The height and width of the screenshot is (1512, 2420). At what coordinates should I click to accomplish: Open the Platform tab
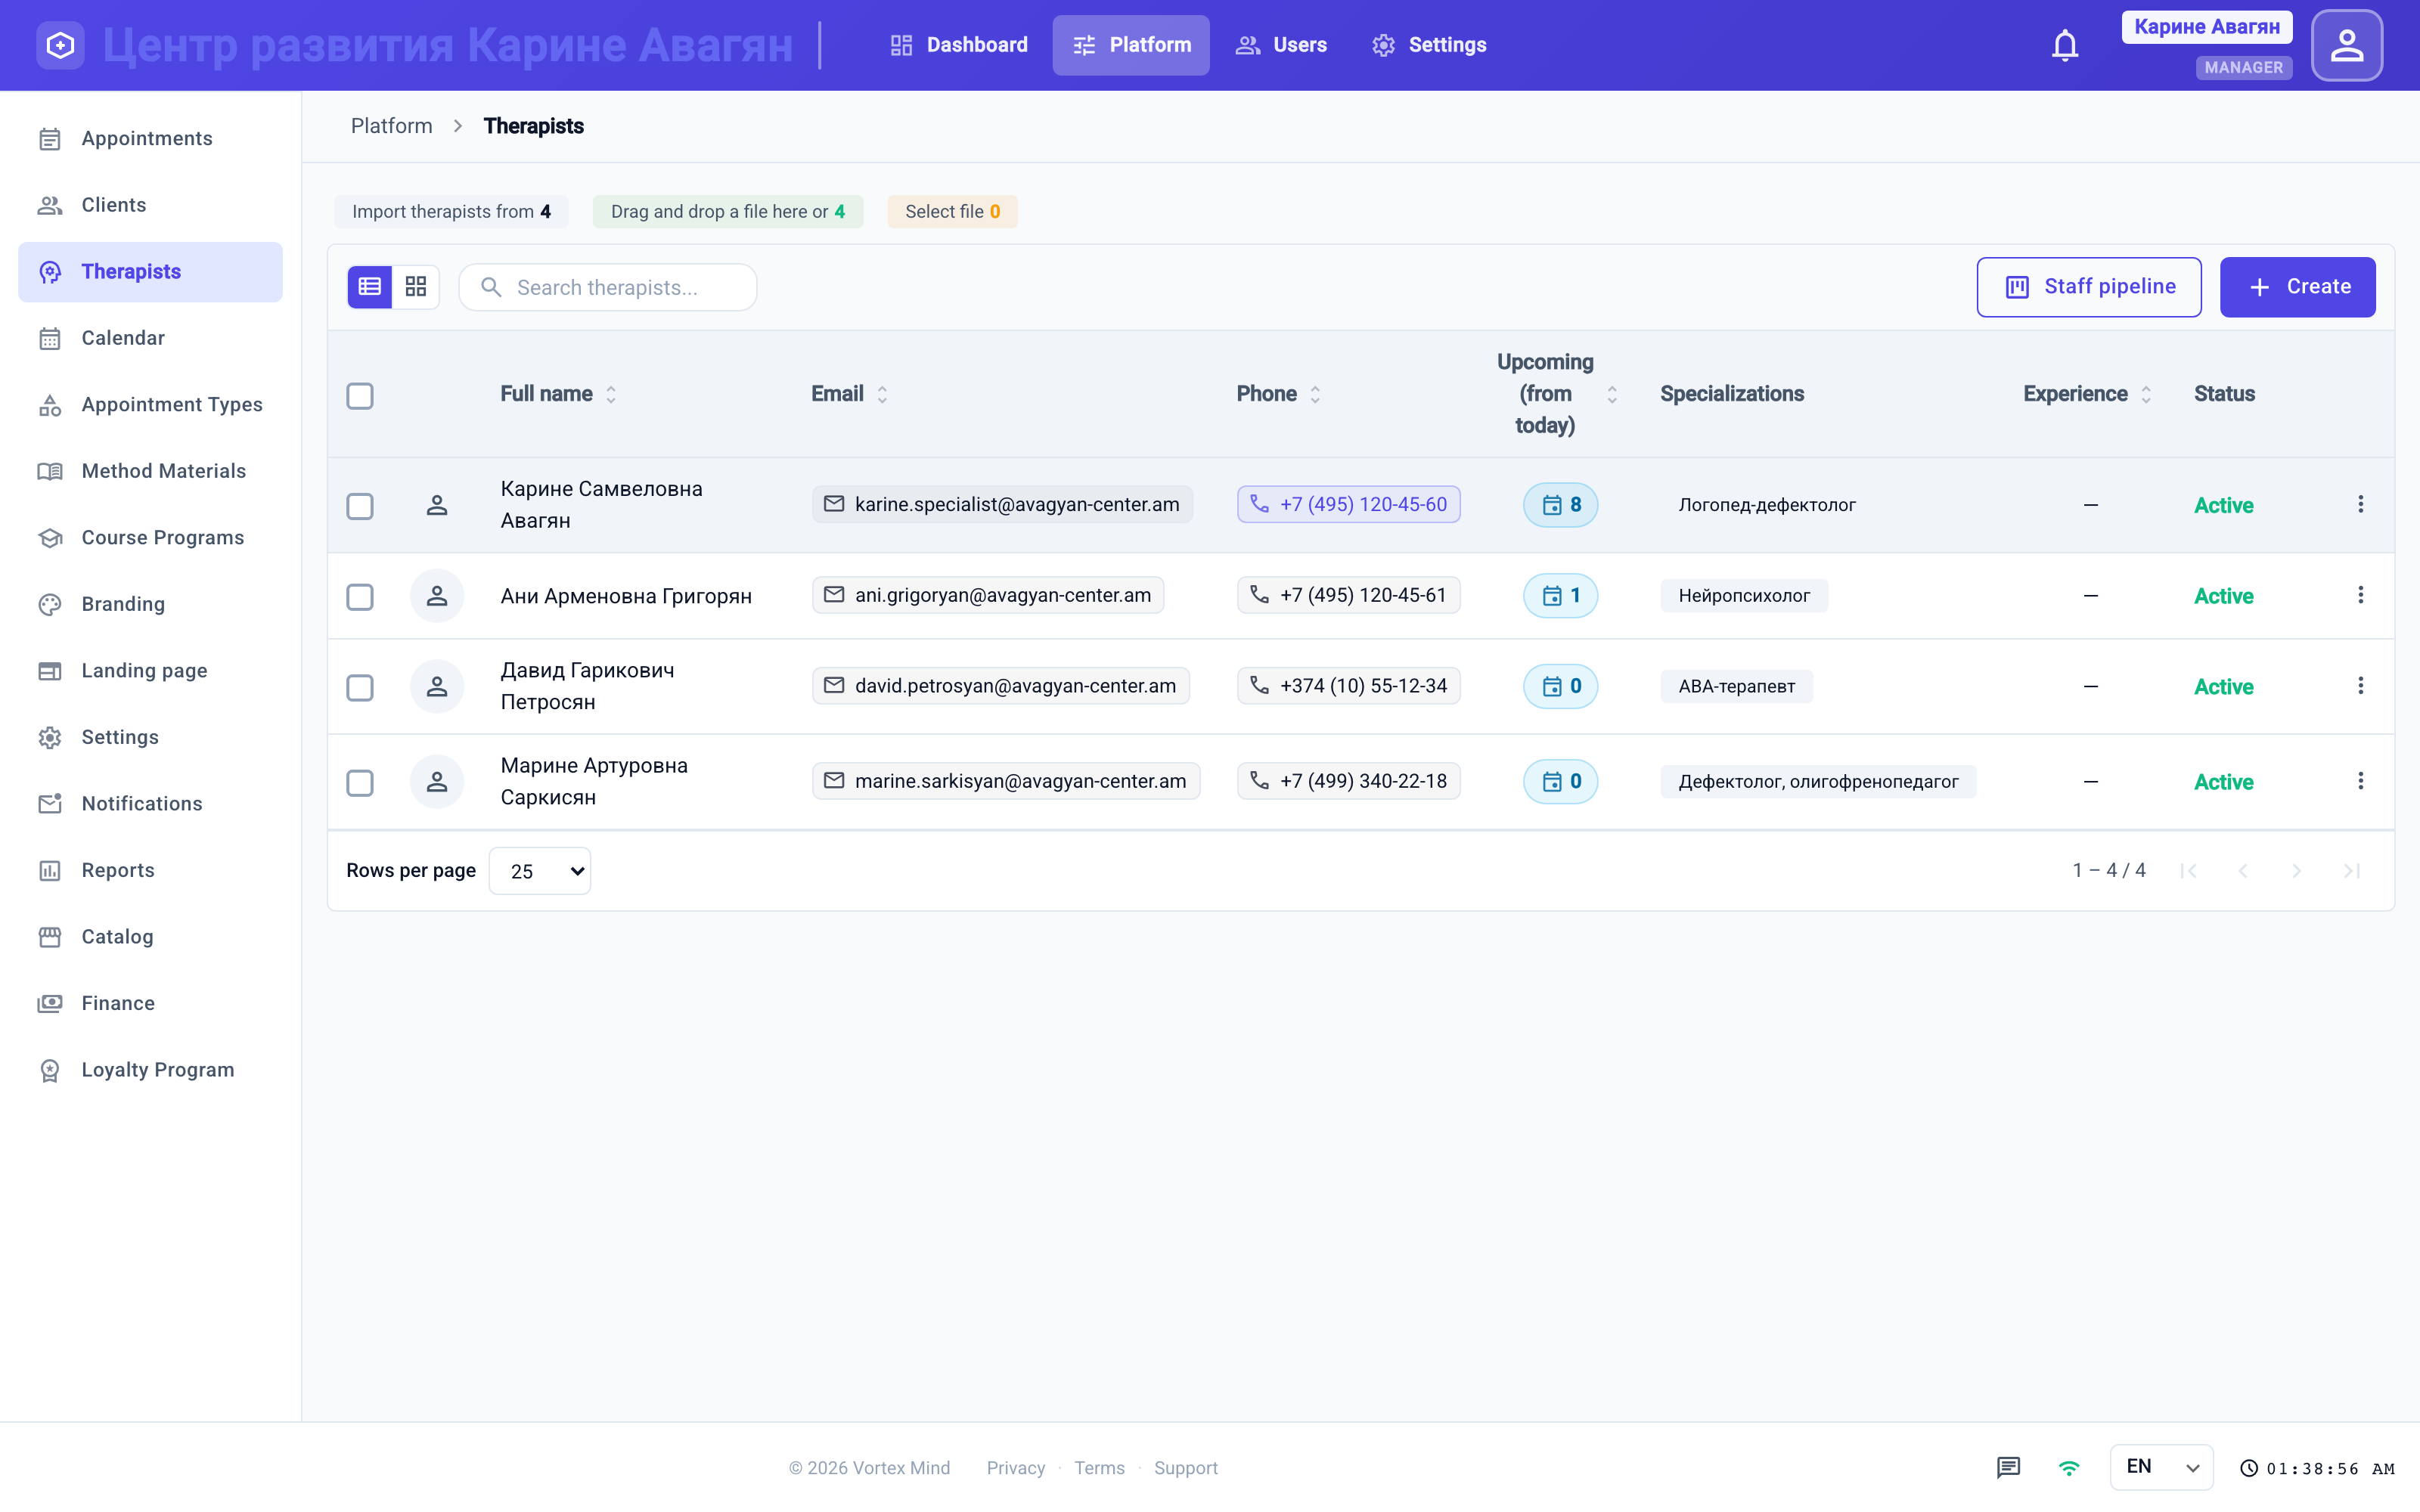pos(1131,45)
